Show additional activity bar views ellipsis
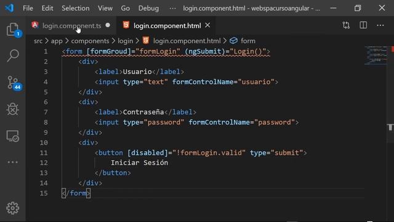Viewport: 394px width, 222px height. point(12,162)
